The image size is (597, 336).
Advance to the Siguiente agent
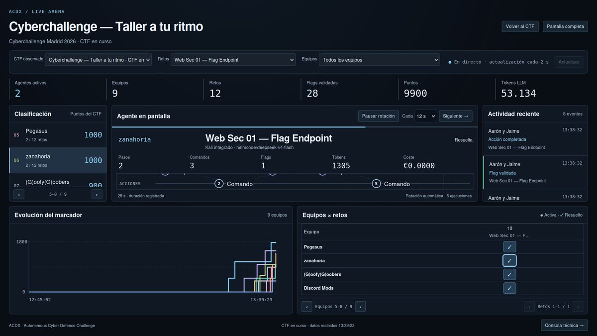pos(456,116)
